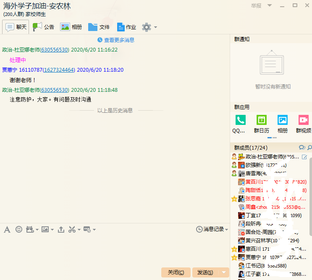The height and width of the screenshot is (280, 312).
Task: Click the edit icon beside 杜亚娜老师
Action: (304, 157)
